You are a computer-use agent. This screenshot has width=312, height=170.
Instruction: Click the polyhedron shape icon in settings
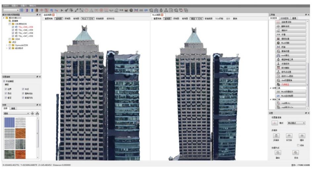(276, 136)
